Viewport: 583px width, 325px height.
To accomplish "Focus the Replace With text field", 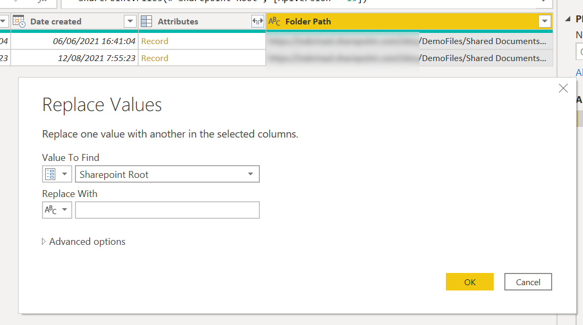I will pos(167,210).
